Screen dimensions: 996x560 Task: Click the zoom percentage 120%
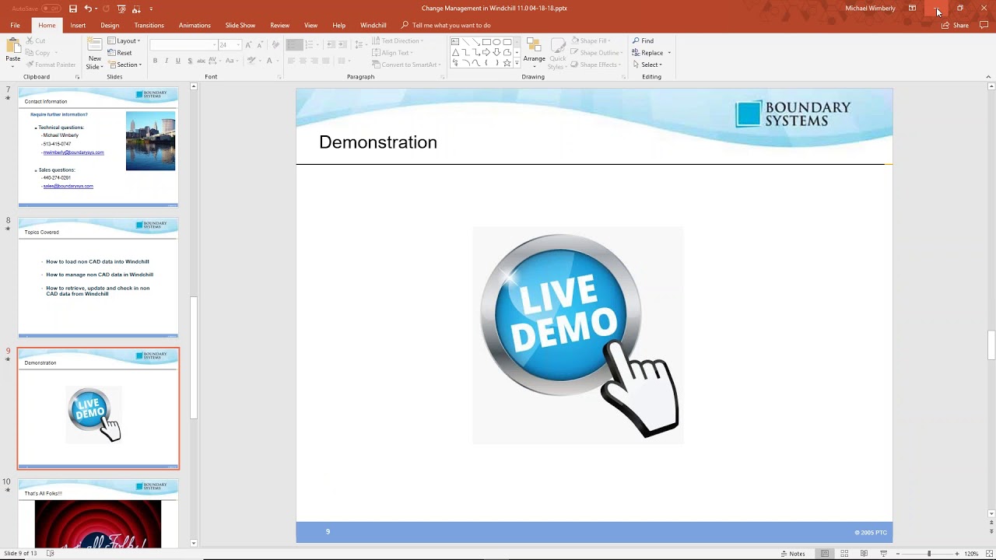pos(971,554)
